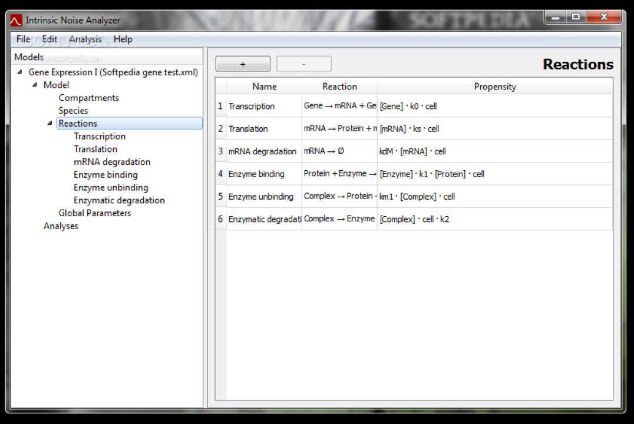Click the Enzymatic degradation propensity cell

click(494, 219)
